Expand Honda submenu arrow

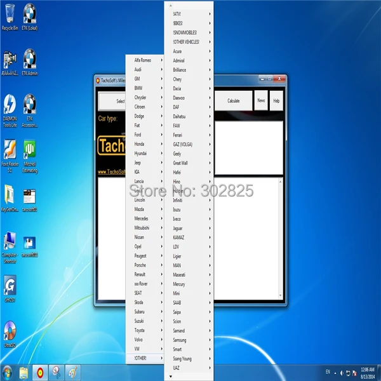pyautogui.click(x=161, y=144)
